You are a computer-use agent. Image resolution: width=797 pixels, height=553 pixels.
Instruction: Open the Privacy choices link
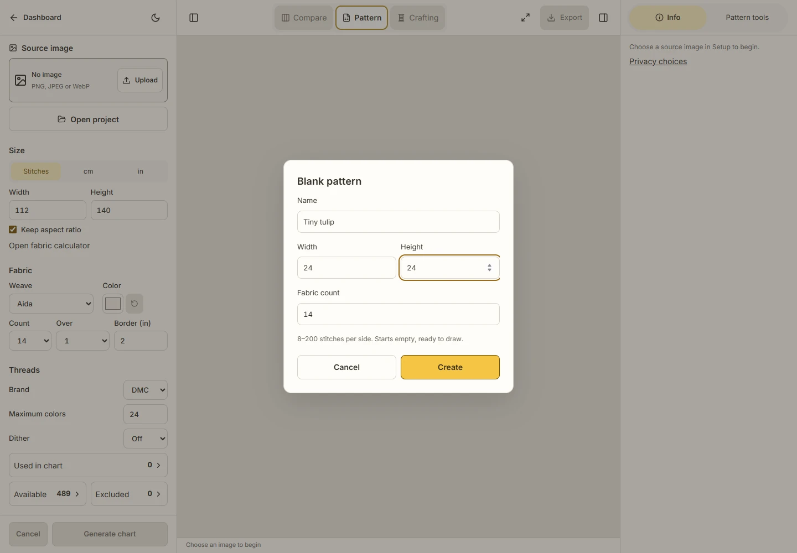pos(658,61)
